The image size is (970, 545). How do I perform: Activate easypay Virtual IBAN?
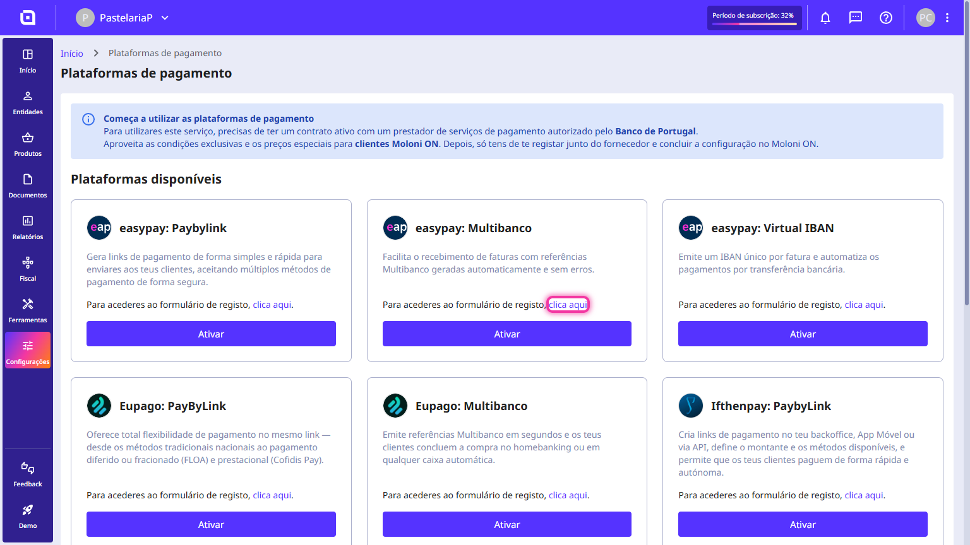(x=803, y=334)
